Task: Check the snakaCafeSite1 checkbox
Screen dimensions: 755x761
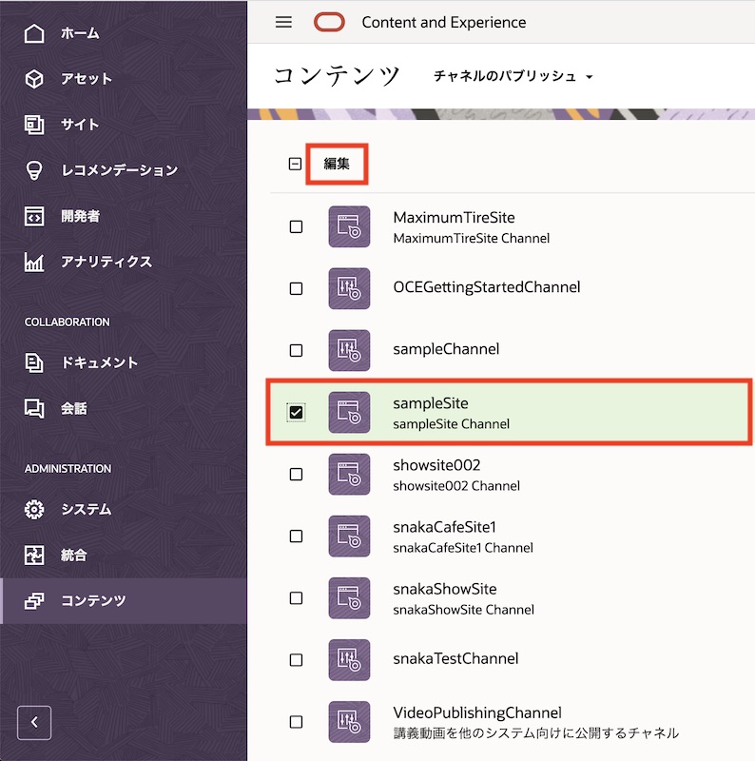Action: pyautogui.click(x=296, y=537)
